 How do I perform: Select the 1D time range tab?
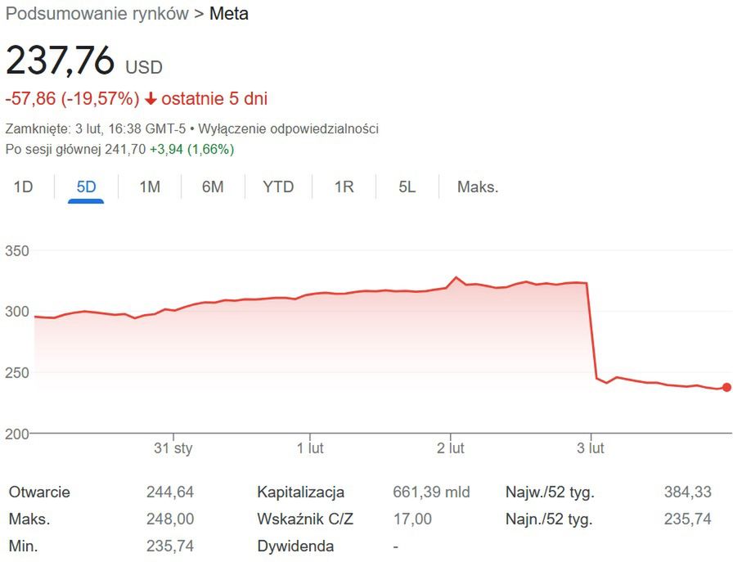coord(23,187)
